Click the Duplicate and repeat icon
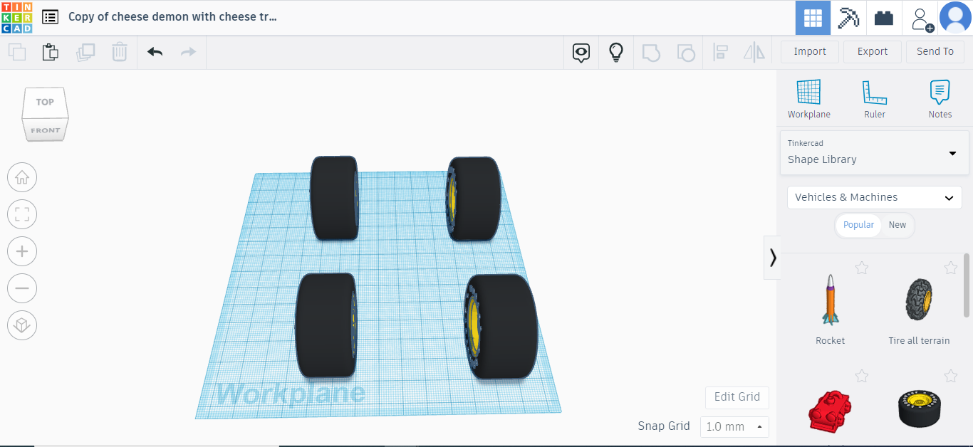 tap(85, 52)
